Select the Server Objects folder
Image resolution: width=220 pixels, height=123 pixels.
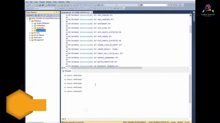point(39,35)
